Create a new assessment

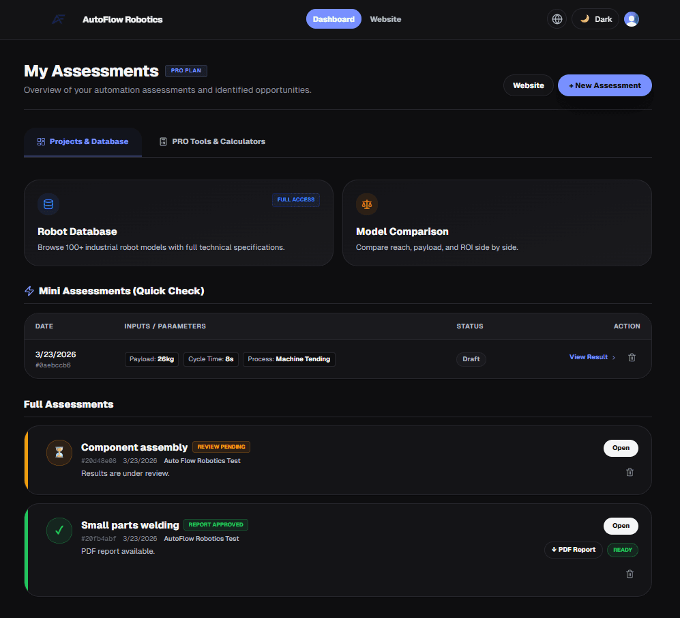point(604,85)
